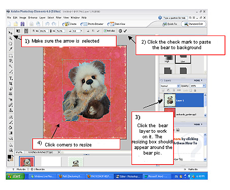The width and height of the screenshot is (230, 190).
Task: Toggle the Palette Bin
Action: pyautogui.click(x=191, y=169)
